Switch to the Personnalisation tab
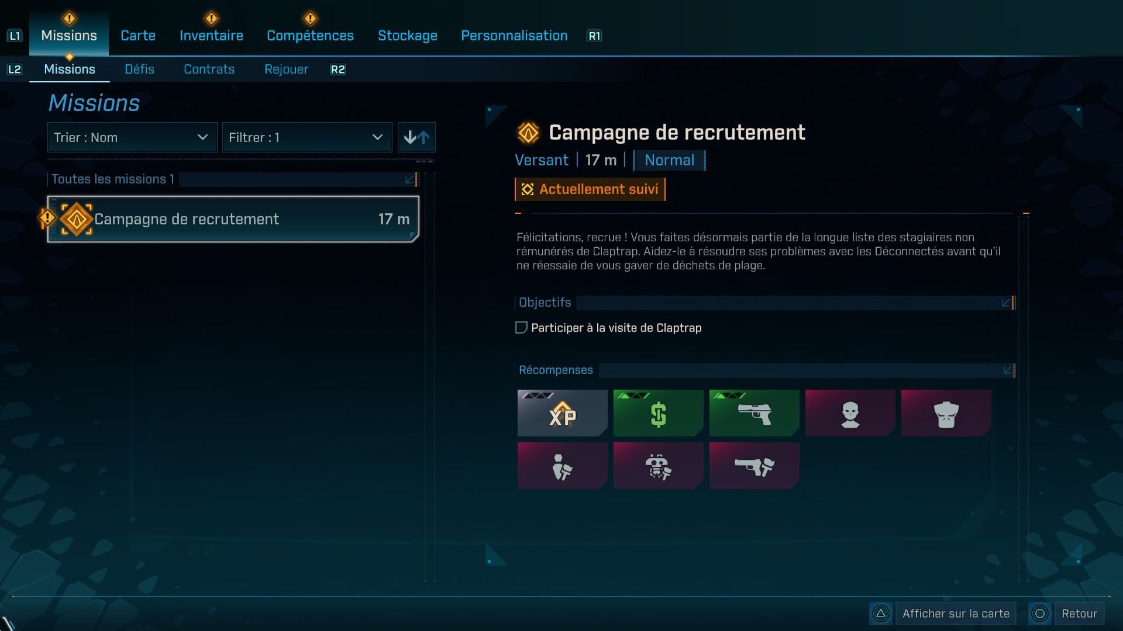 pyautogui.click(x=514, y=36)
